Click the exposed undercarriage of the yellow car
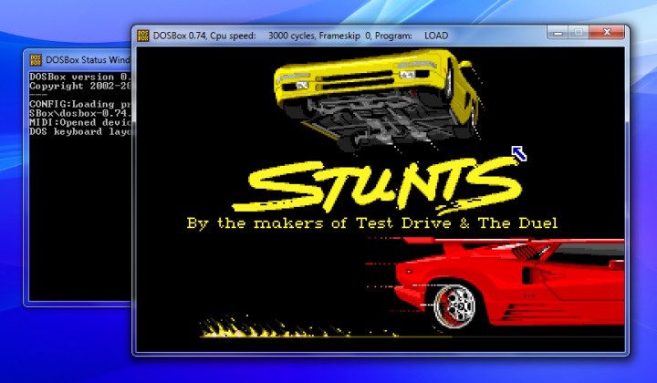 (383, 114)
